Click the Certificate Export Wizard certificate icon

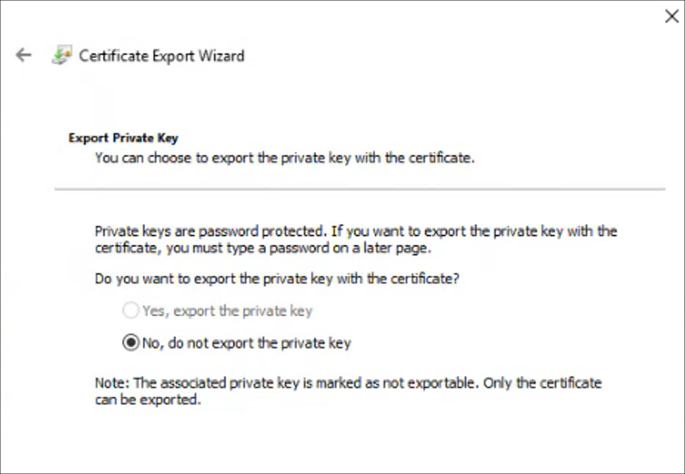(x=62, y=56)
